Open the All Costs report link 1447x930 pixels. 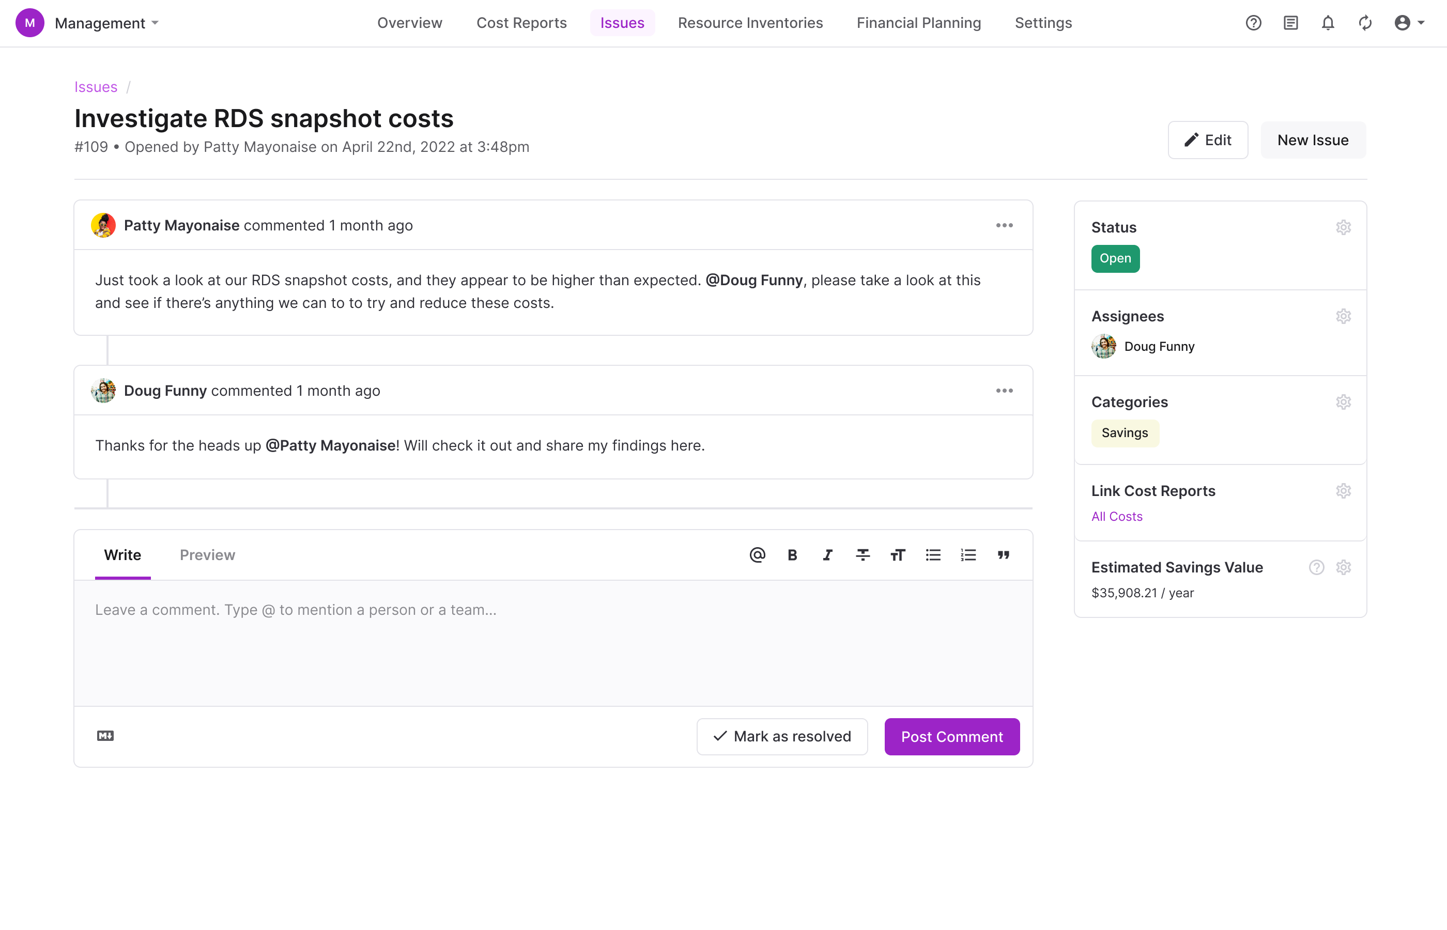tap(1117, 516)
